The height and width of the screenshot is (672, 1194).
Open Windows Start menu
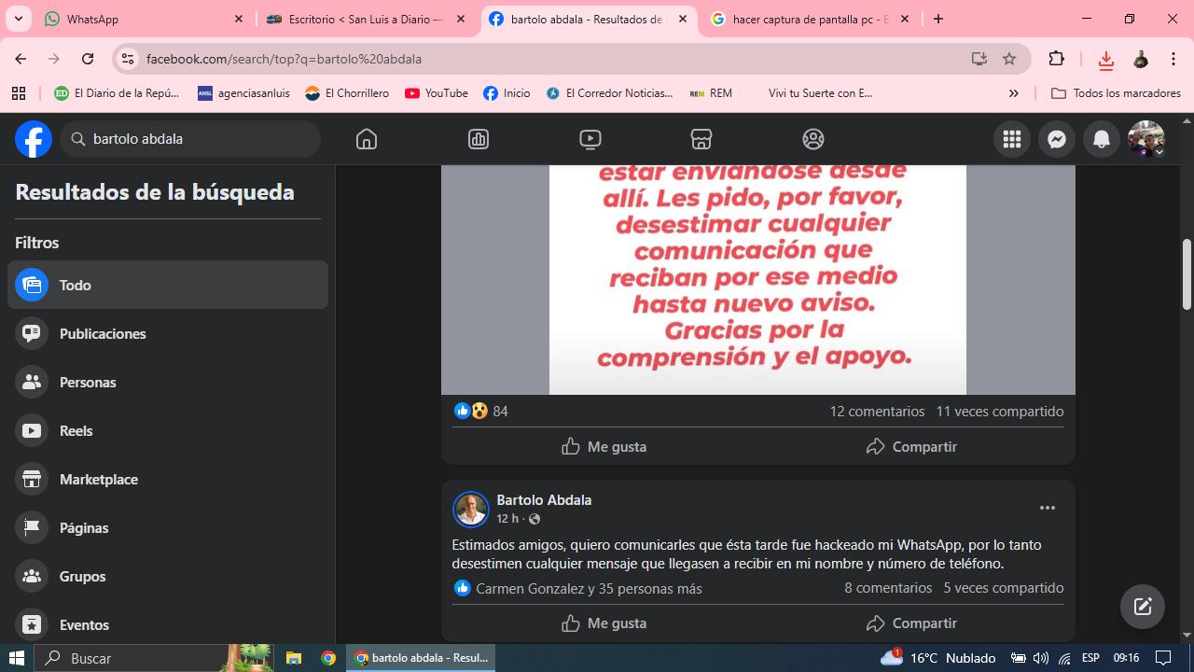(16, 658)
